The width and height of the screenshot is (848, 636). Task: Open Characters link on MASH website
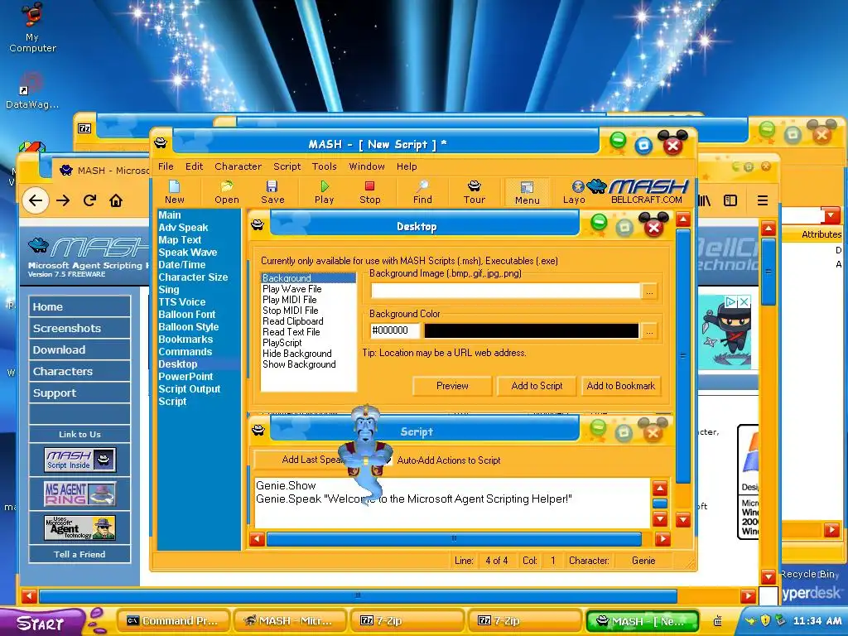(79, 372)
